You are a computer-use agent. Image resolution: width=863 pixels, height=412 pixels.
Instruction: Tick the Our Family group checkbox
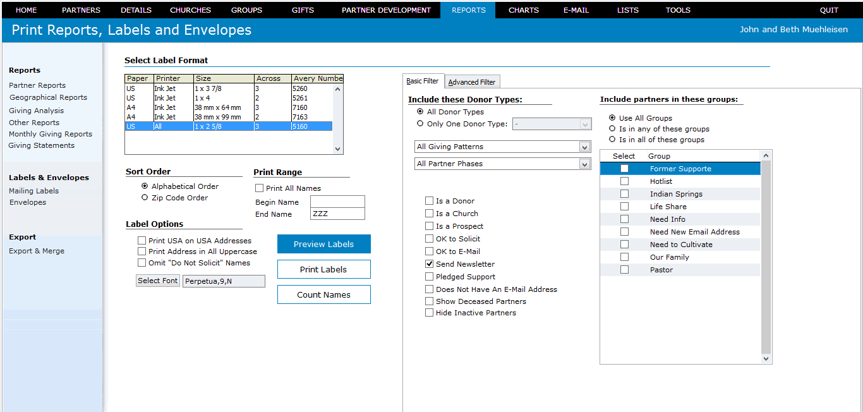[624, 257]
